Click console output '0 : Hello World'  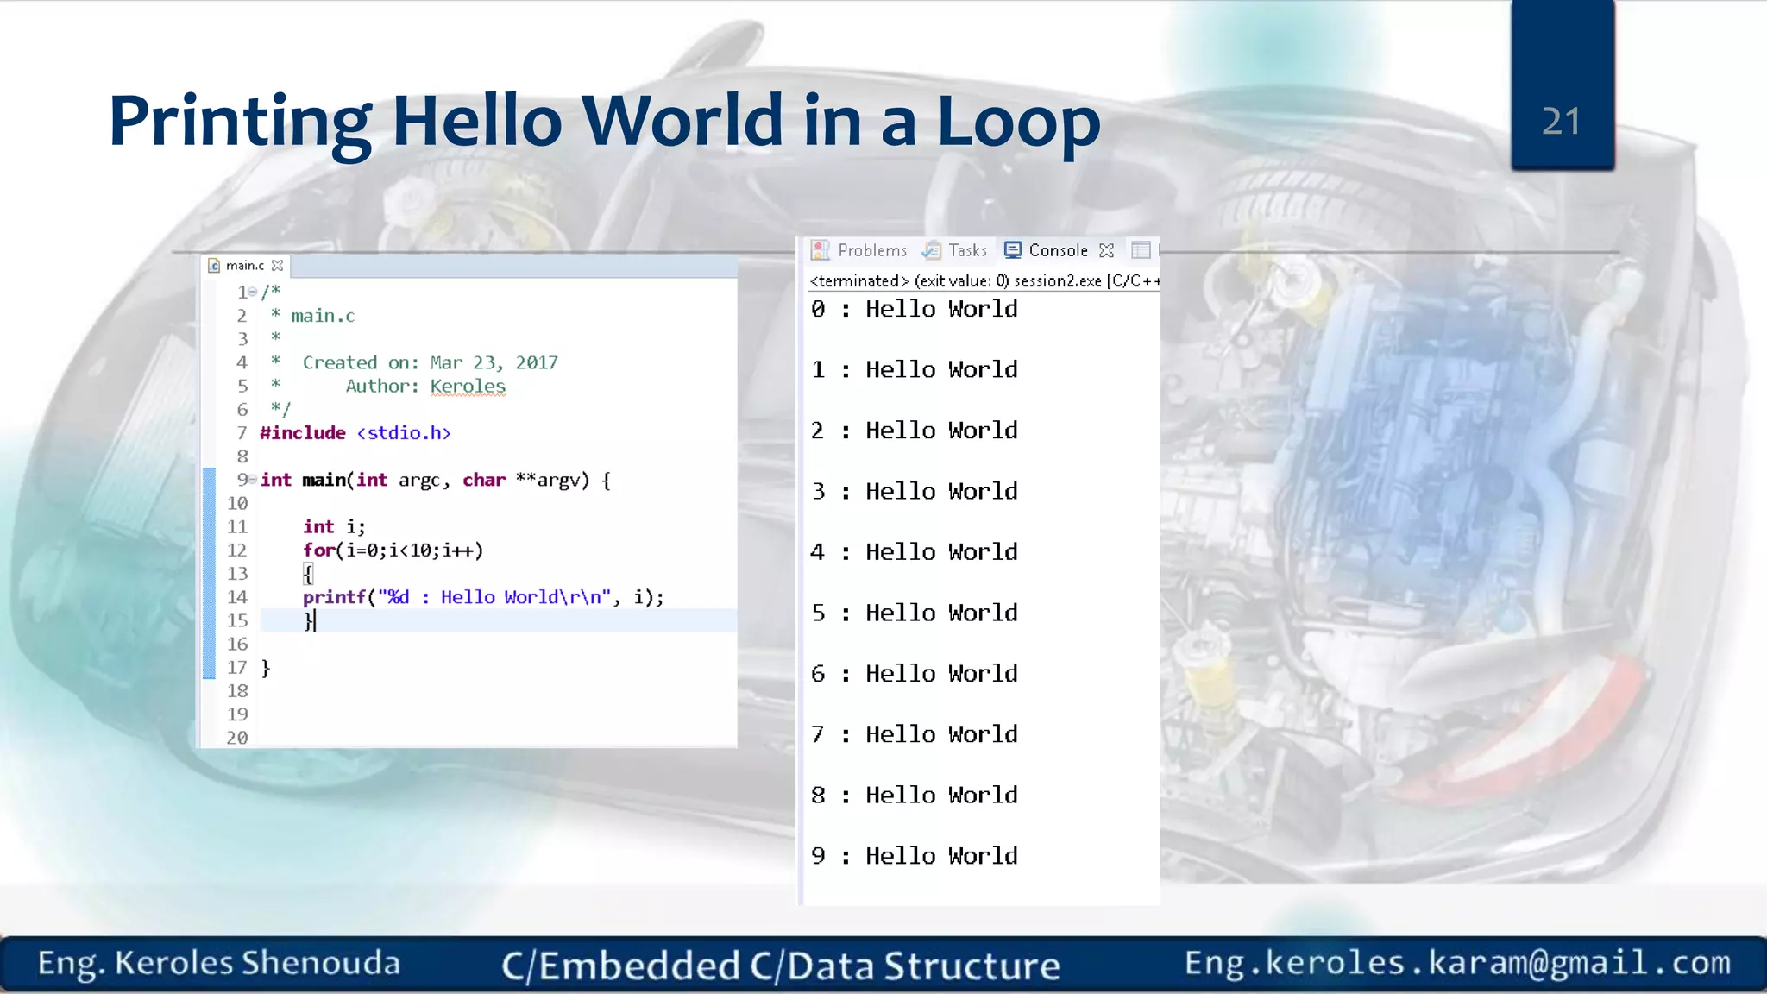tap(915, 309)
